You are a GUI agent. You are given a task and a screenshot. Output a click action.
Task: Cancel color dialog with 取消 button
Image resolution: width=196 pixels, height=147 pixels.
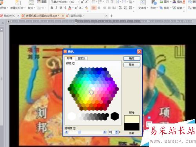point(132,65)
